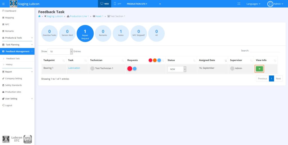Open the NEW status dropdown

click(177, 69)
